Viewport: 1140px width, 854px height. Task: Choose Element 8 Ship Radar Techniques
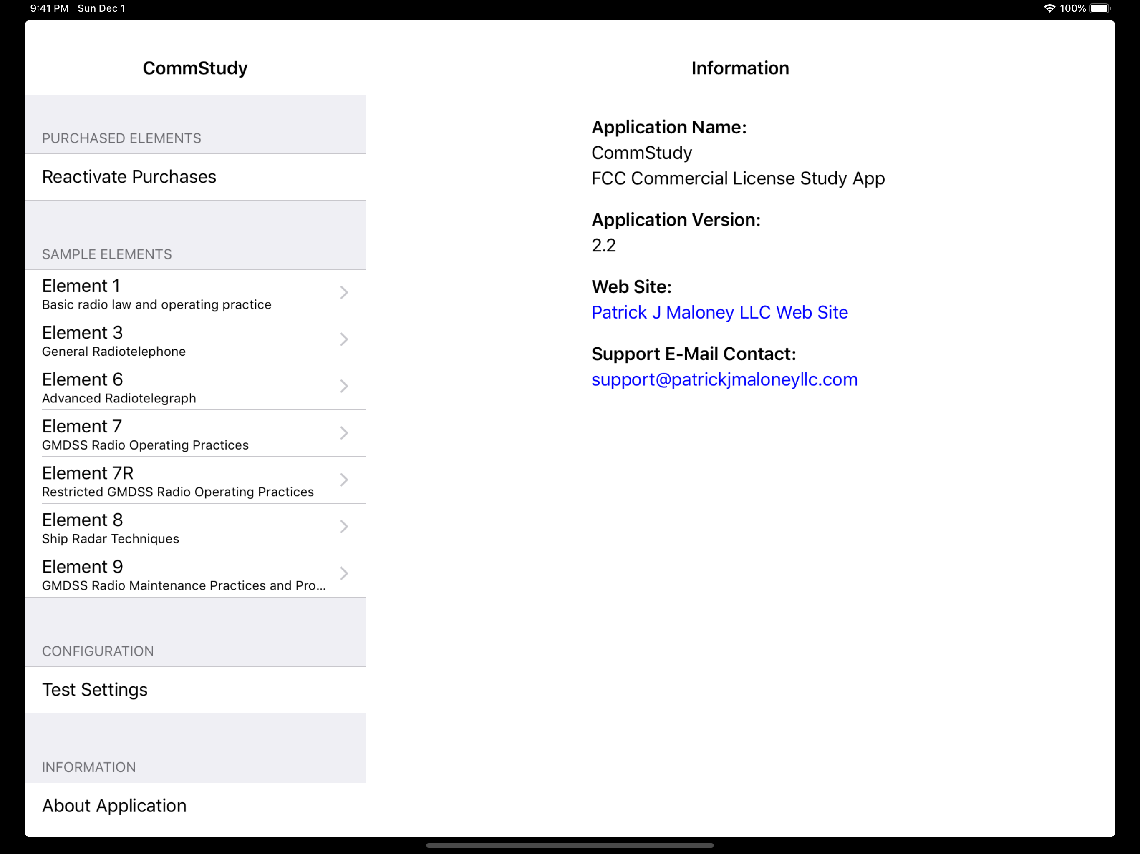tap(111, 528)
